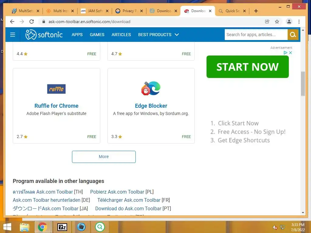Click in the Softonic search field
The image size is (311, 233).
(256, 35)
